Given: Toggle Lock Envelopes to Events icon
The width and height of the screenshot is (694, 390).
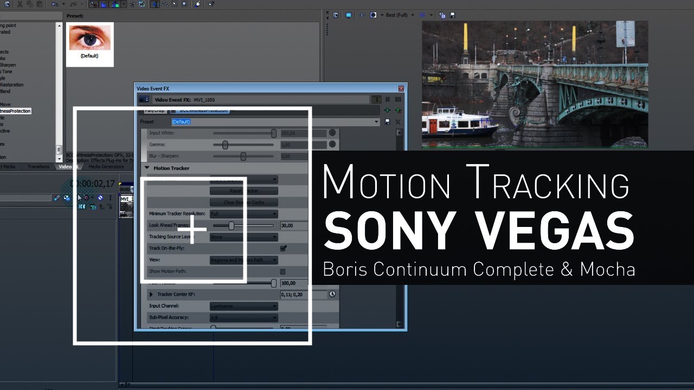Looking at the screenshot, I should point(132,4).
